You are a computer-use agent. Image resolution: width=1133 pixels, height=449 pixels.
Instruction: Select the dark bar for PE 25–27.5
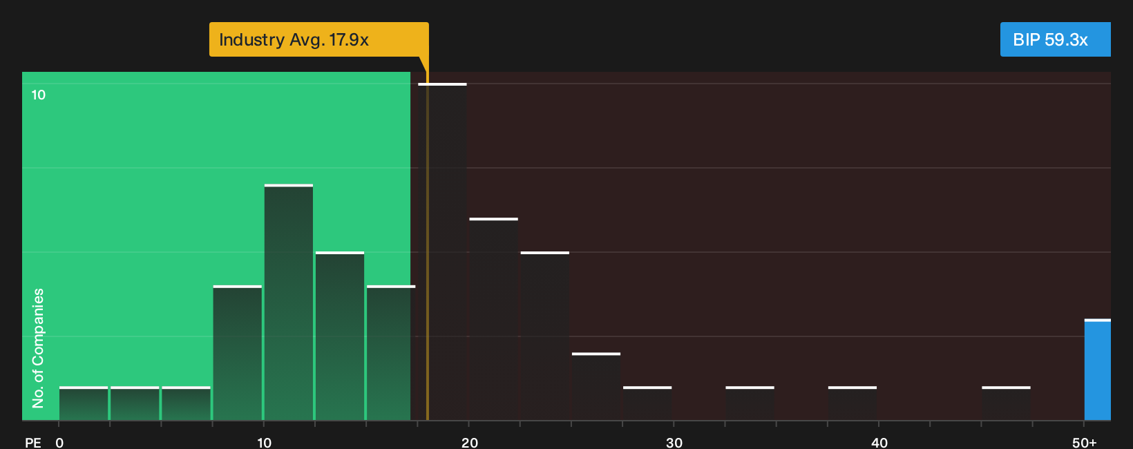tap(596, 386)
